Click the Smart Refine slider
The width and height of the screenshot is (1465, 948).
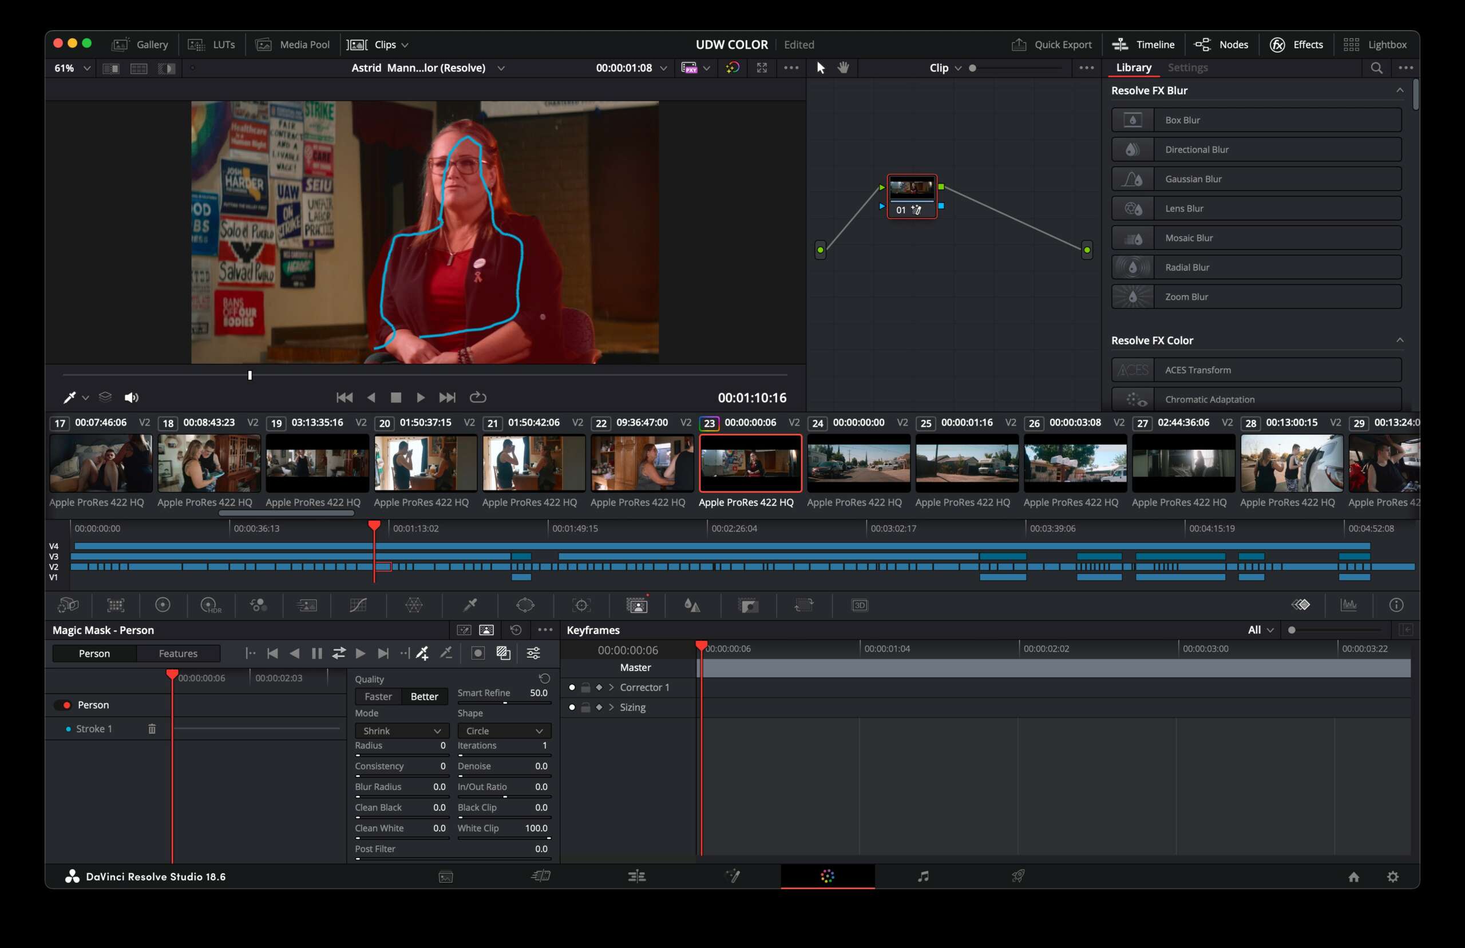[504, 703]
